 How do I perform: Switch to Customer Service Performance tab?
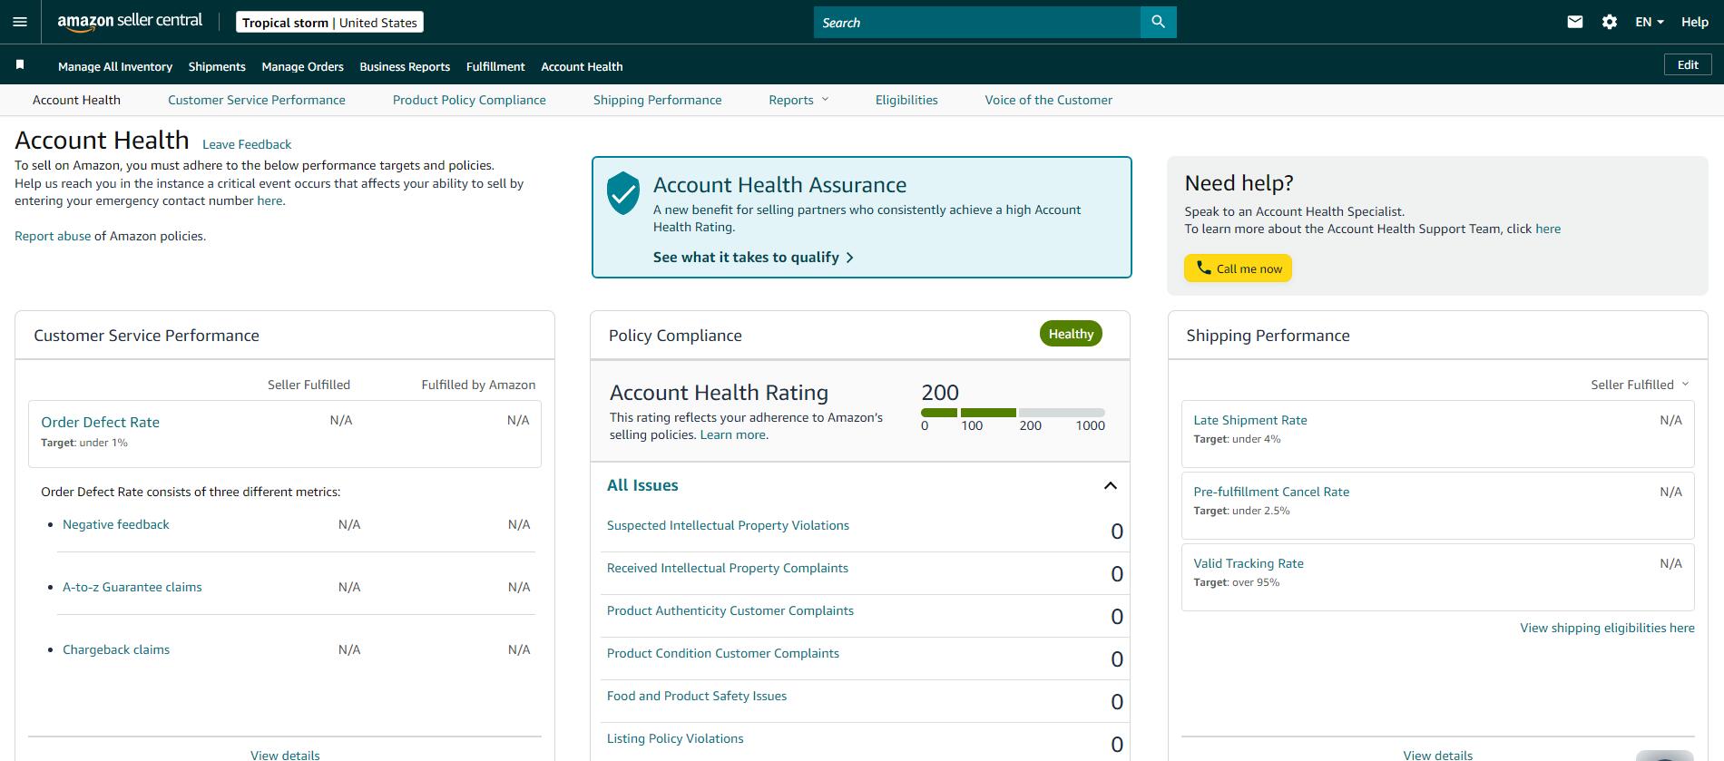[x=257, y=100]
